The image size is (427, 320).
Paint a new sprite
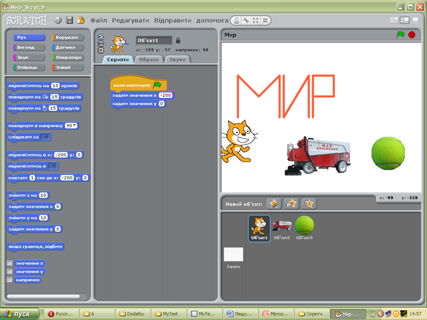[274, 204]
